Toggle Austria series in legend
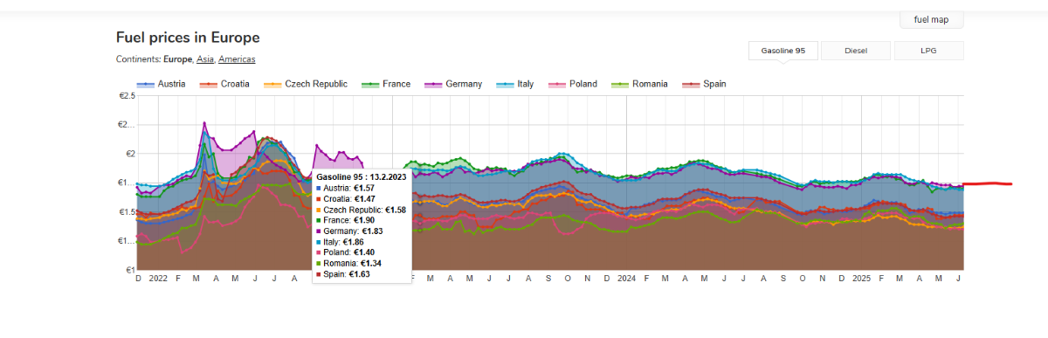The height and width of the screenshot is (338, 1048). 162,84
